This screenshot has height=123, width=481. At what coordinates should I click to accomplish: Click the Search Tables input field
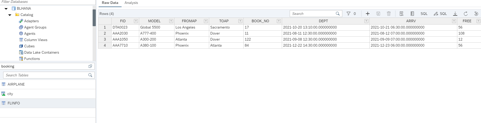[46, 75]
